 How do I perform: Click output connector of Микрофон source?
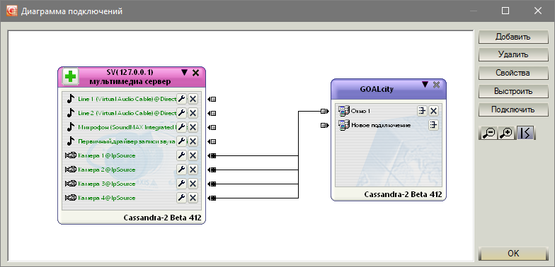212,127
